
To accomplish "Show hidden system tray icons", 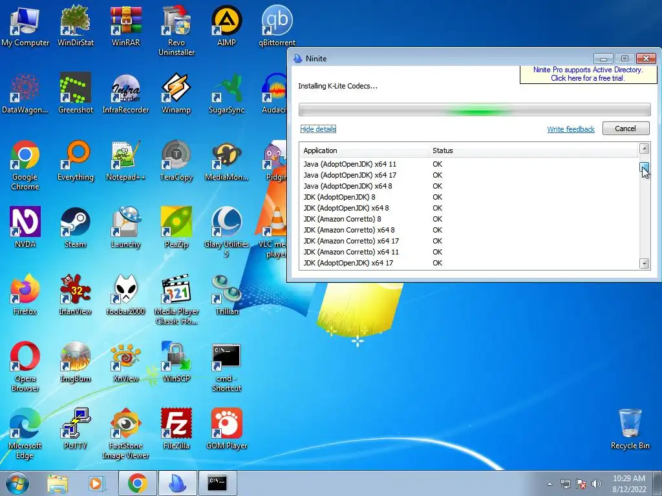I will (550, 484).
